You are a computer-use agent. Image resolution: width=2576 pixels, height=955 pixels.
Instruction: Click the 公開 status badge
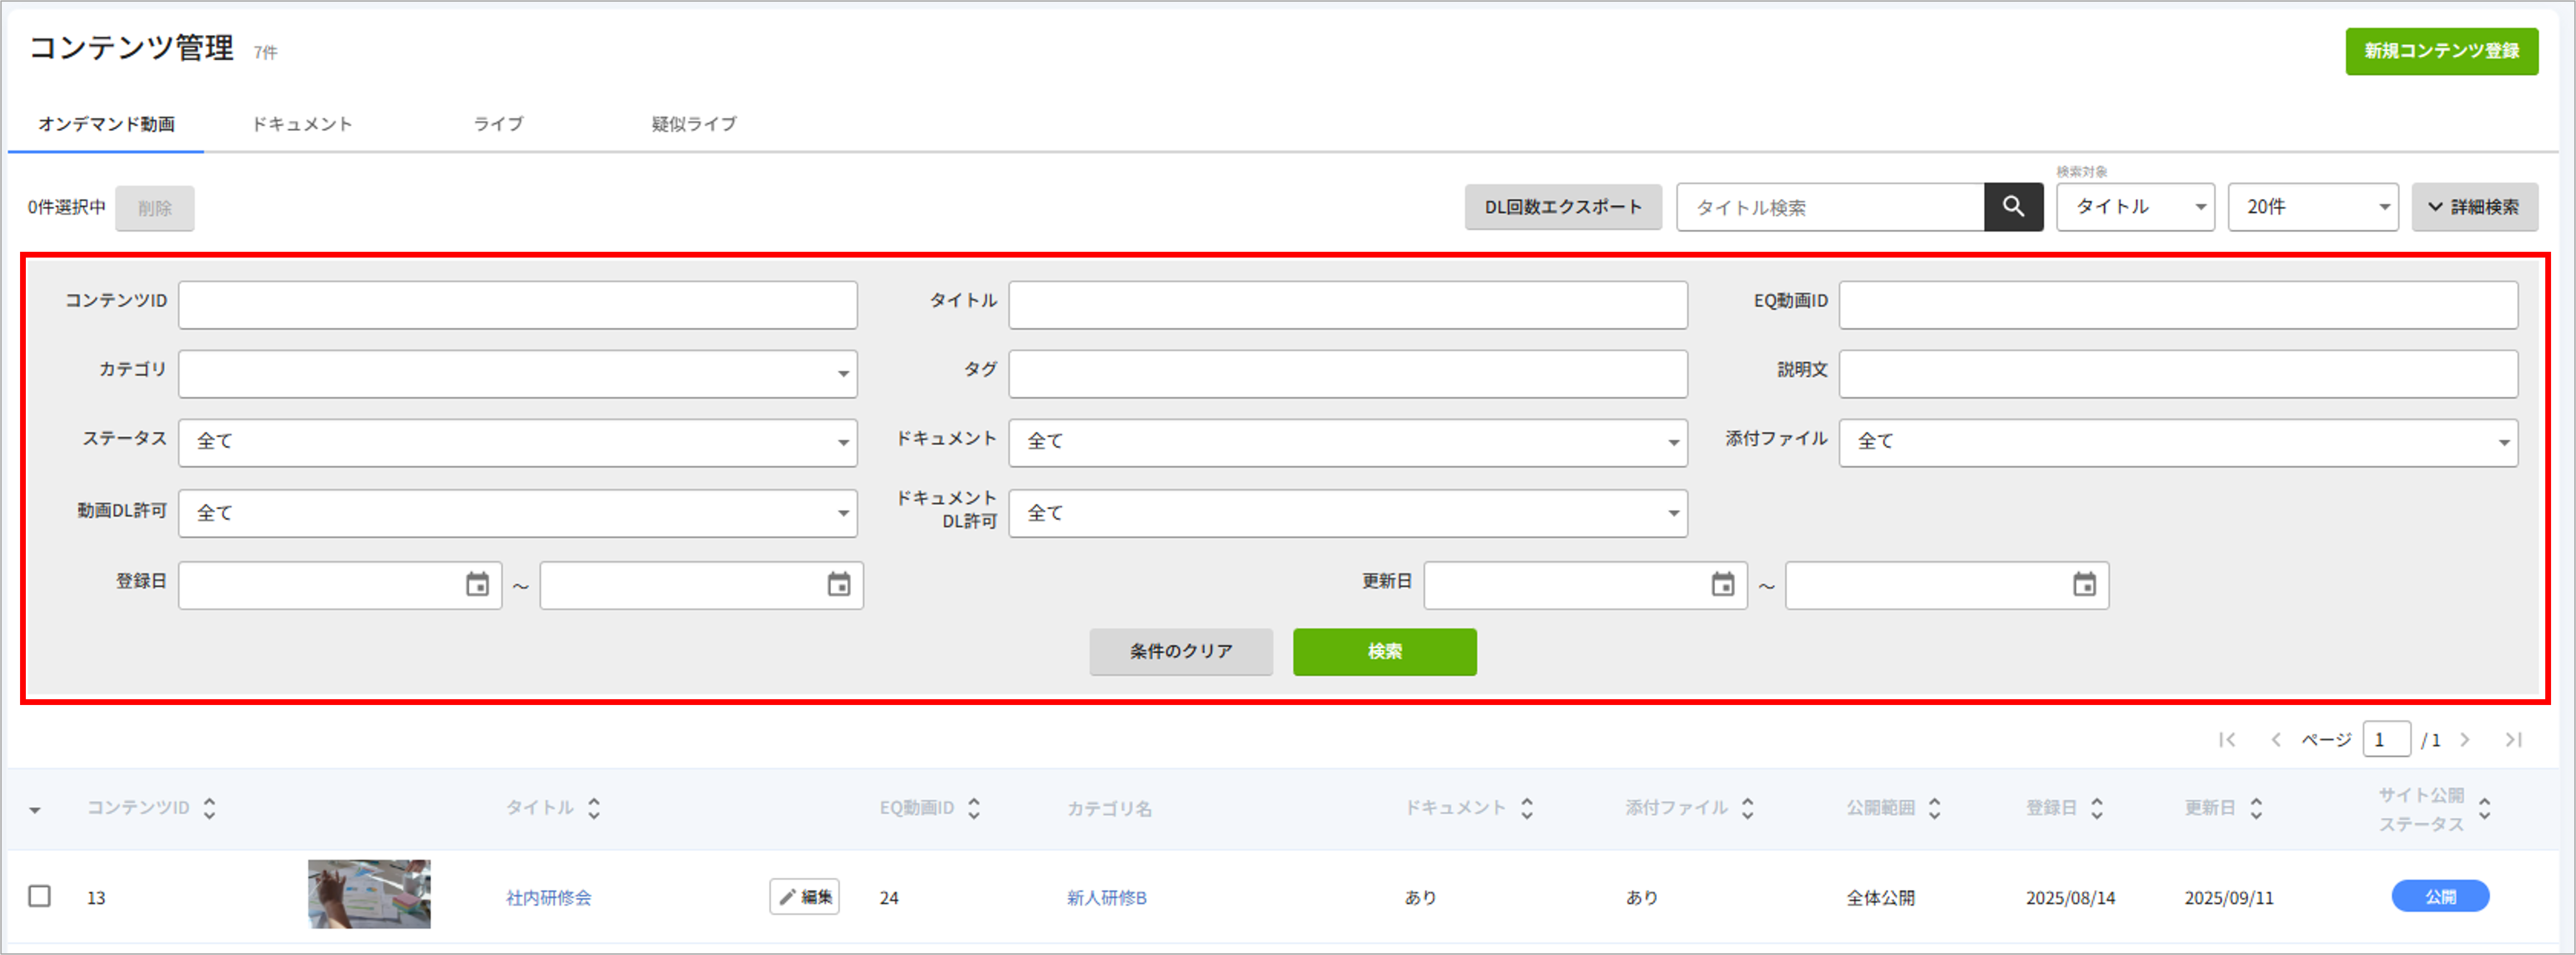tap(2440, 896)
